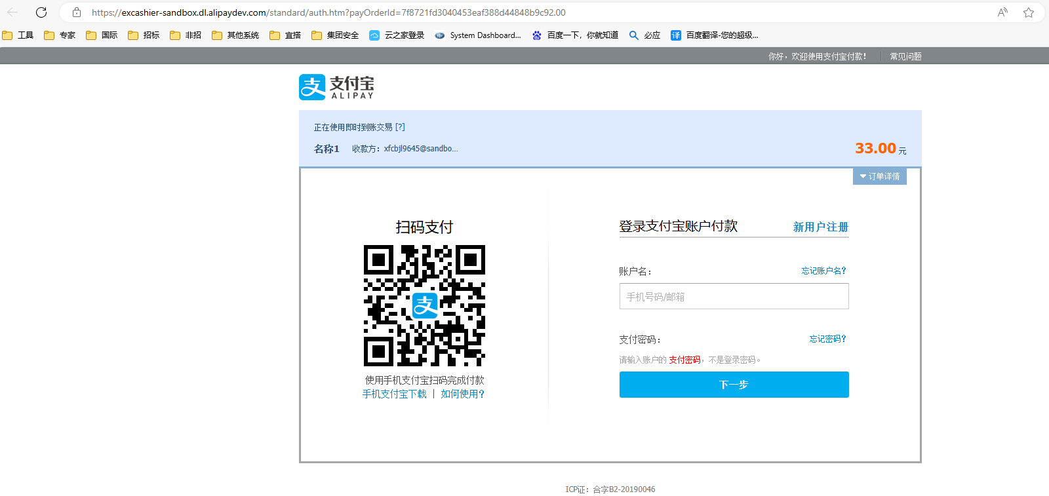Open the 招标 bookmark folder
The image size is (1049, 496).
pos(144,35)
